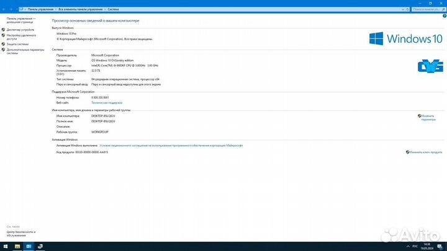Open Microsoft software license terms link
The image size is (447, 251).
166,146
